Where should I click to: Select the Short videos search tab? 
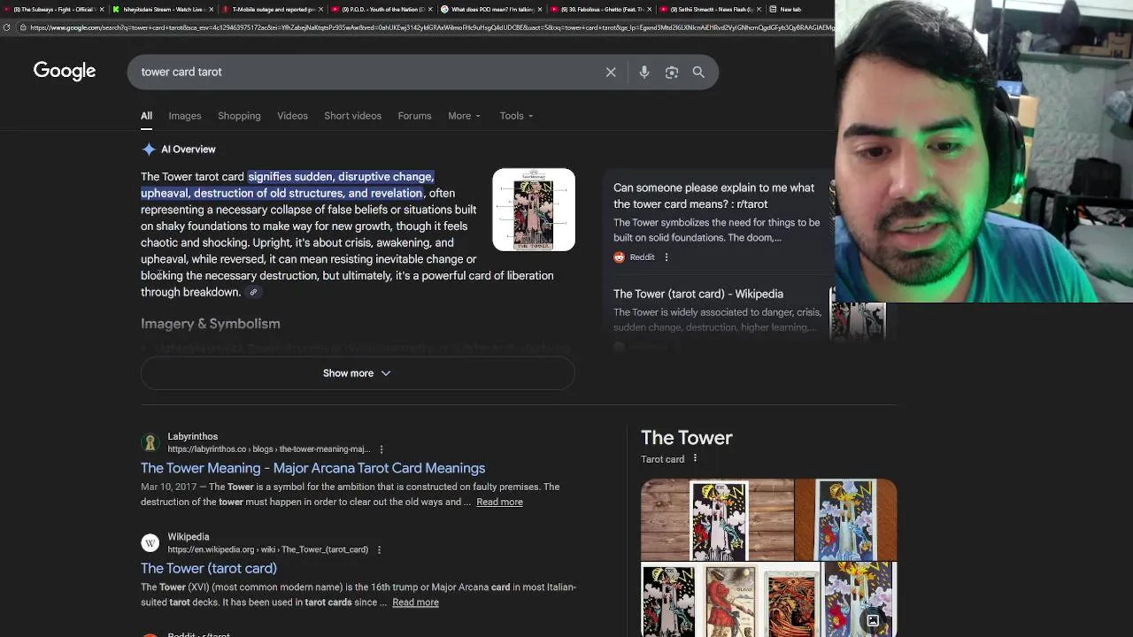[352, 116]
